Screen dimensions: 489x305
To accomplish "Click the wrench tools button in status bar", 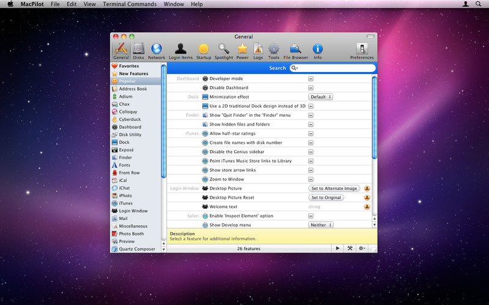I will click(x=350, y=248).
